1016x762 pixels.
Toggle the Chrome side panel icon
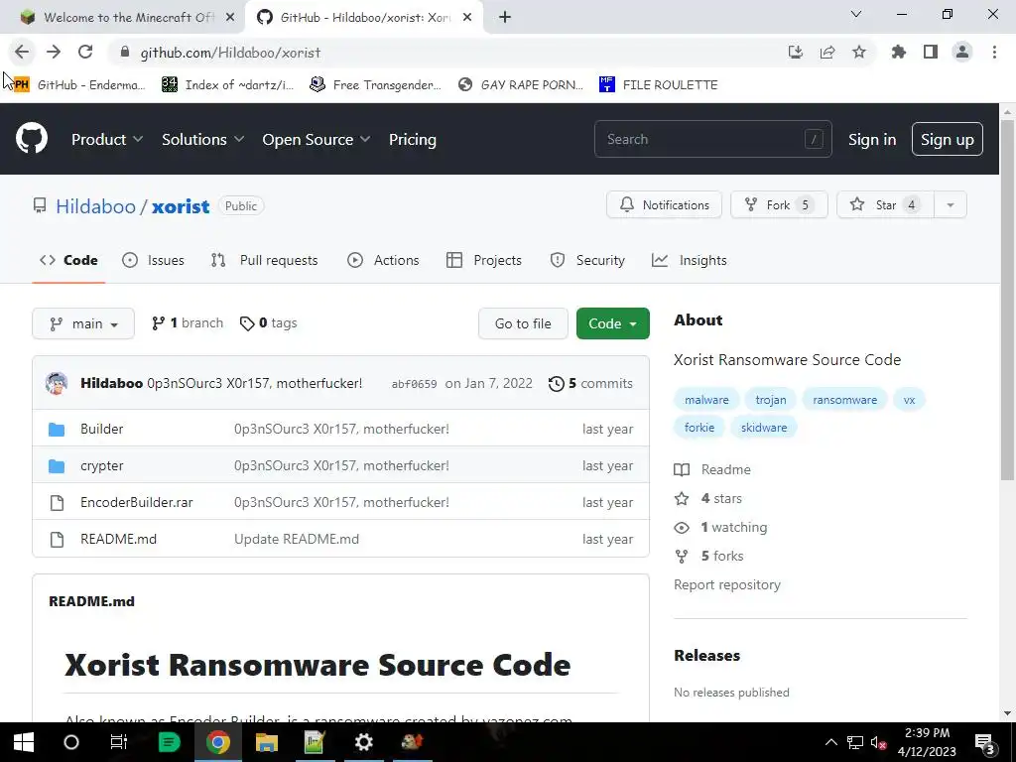pos(930,53)
